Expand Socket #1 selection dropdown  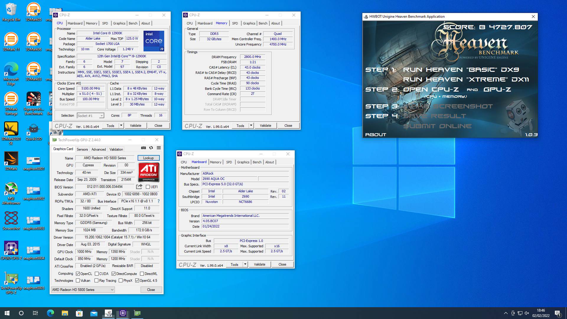click(x=101, y=116)
